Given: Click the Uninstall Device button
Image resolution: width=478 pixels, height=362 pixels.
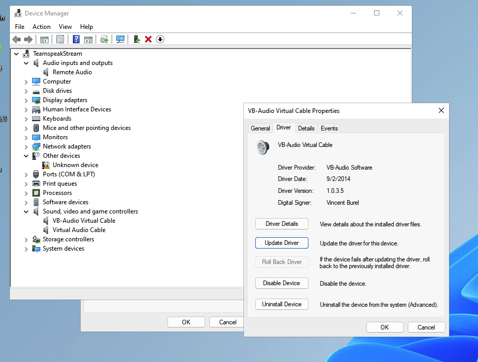Looking at the screenshot, I should point(282,304).
